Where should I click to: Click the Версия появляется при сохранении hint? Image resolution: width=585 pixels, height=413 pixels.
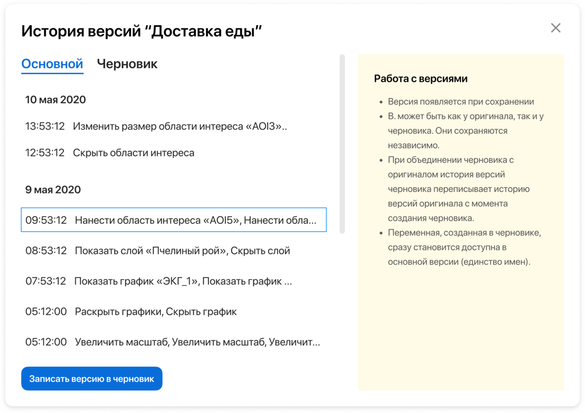click(461, 102)
